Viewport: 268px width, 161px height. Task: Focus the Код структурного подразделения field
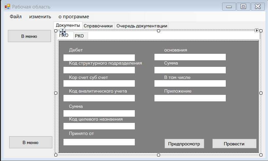(x=99, y=70)
